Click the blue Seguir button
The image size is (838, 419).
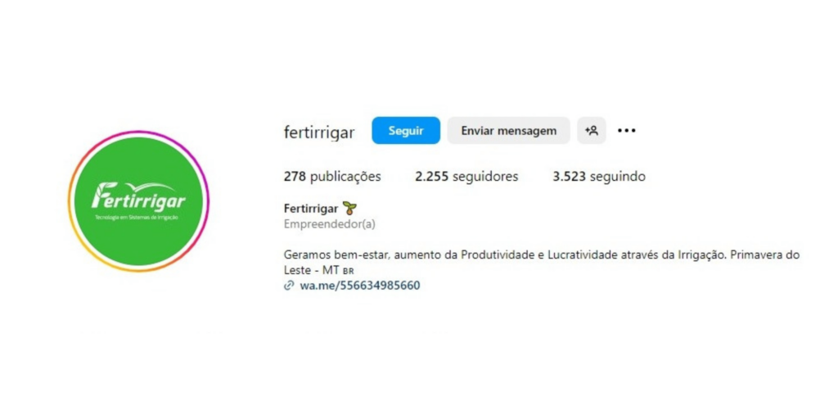click(406, 130)
